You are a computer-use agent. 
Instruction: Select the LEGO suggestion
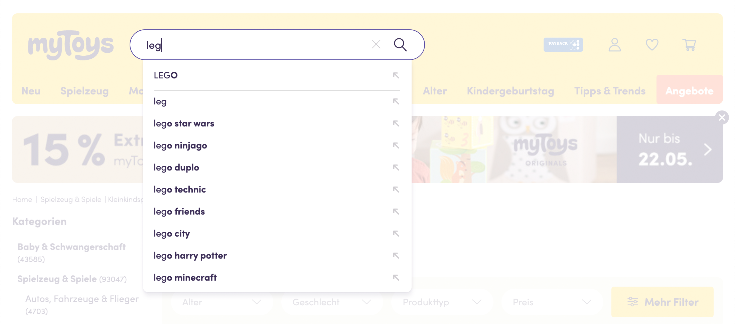click(x=166, y=75)
